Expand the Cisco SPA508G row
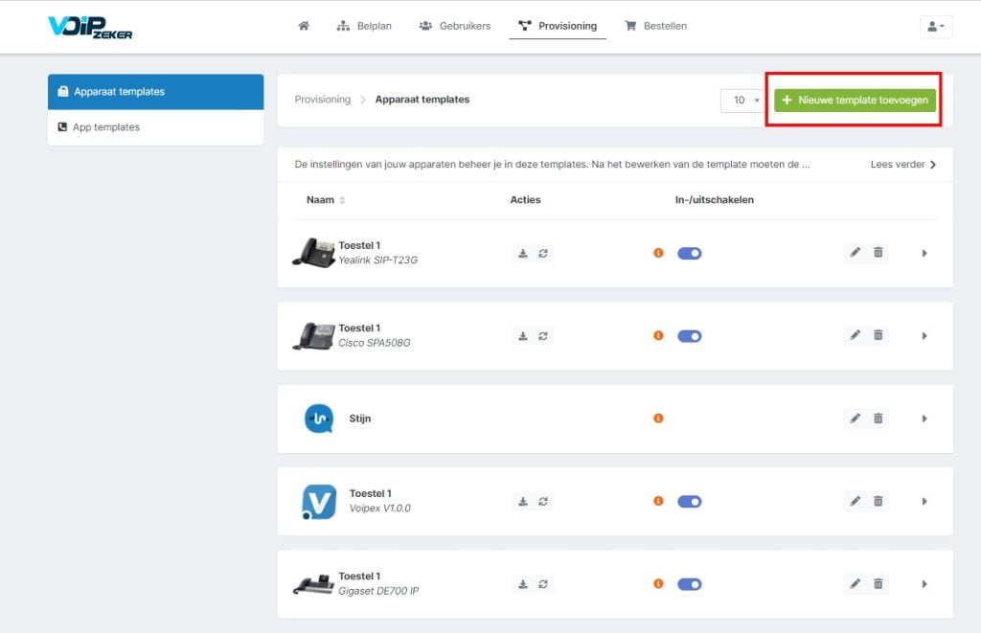The height and width of the screenshot is (633, 981). pyautogui.click(x=924, y=336)
